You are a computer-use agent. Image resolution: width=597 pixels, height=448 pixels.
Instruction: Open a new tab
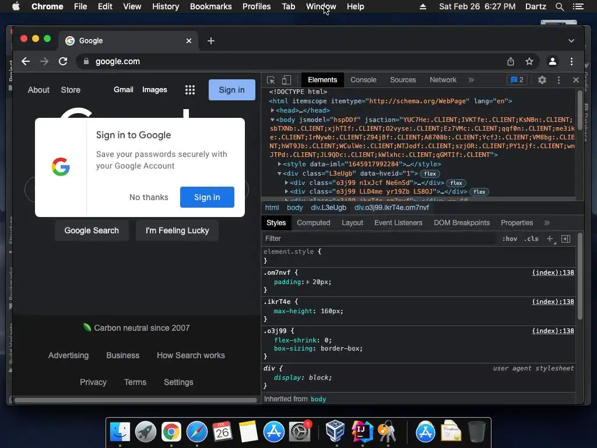[x=211, y=41]
